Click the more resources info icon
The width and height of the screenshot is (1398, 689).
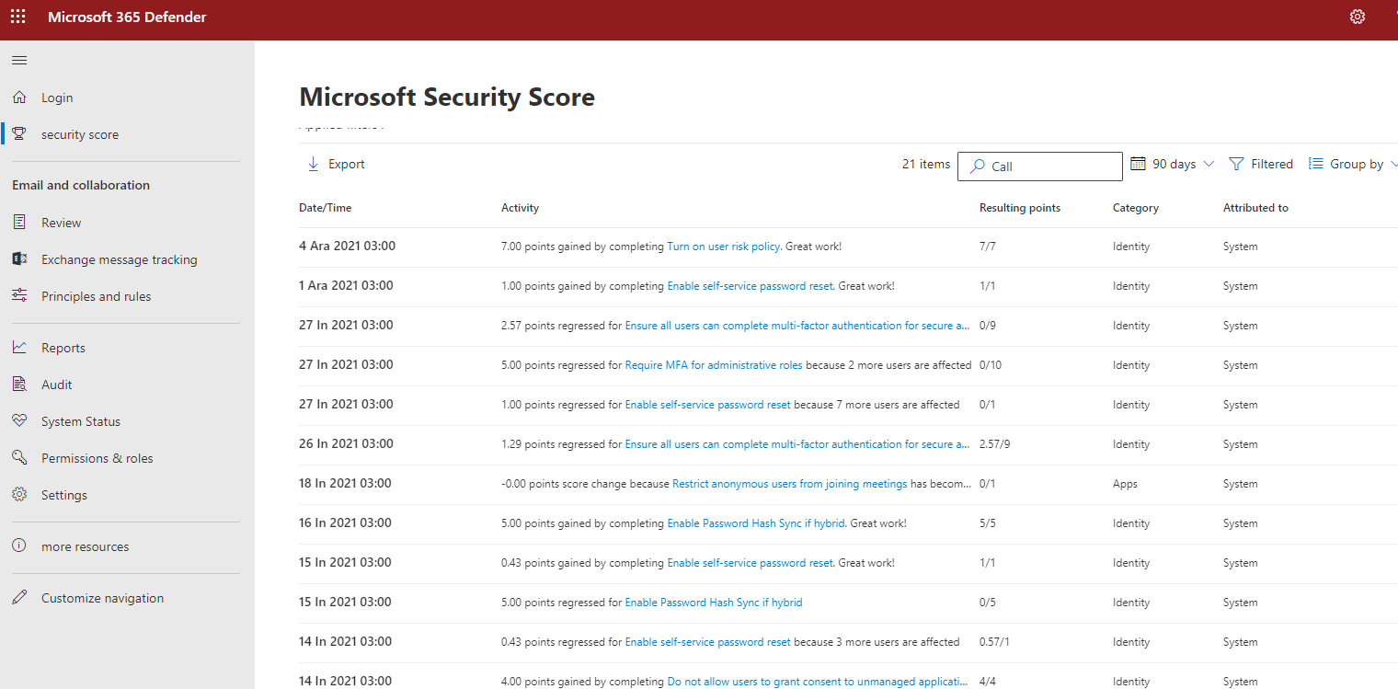(19, 546)
